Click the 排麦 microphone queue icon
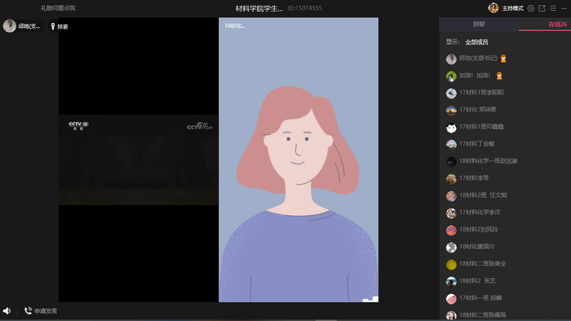Viewport: 571px width, 321px height. coord(53,26)
